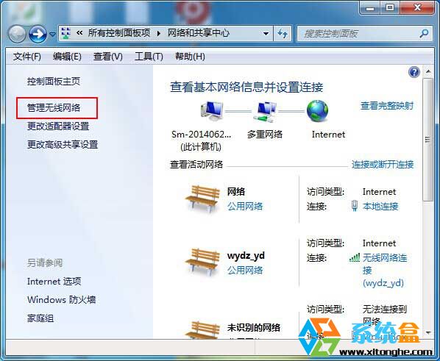The height and width of the screenshot is (361, 440).
Task: Click the Sm-2014062 computer icon
Action: (212, 111)
